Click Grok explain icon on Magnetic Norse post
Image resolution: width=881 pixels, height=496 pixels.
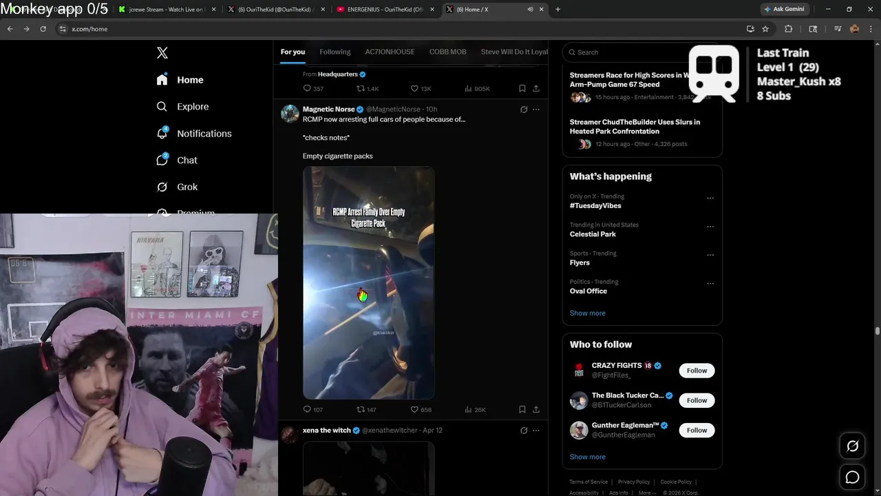pyautogui.click(x=524, y=110)
